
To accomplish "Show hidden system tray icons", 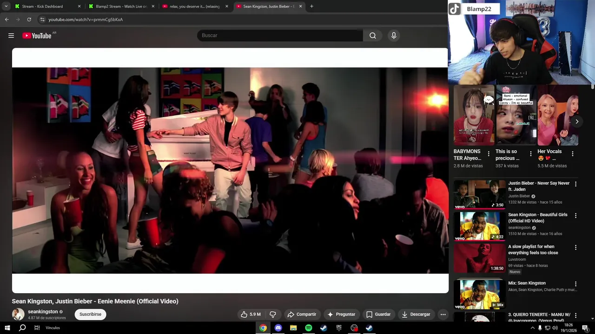I will point(533,328).
